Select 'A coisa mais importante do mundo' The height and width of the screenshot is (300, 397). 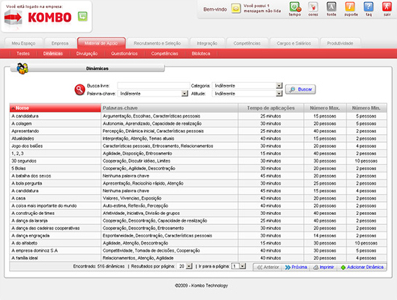click(x=198, y=206)
